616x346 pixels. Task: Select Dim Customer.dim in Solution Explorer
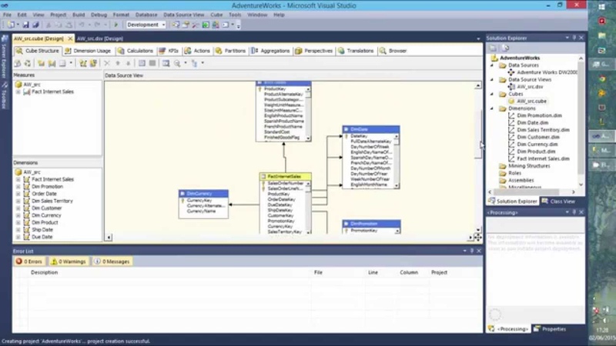click(538, 138)
